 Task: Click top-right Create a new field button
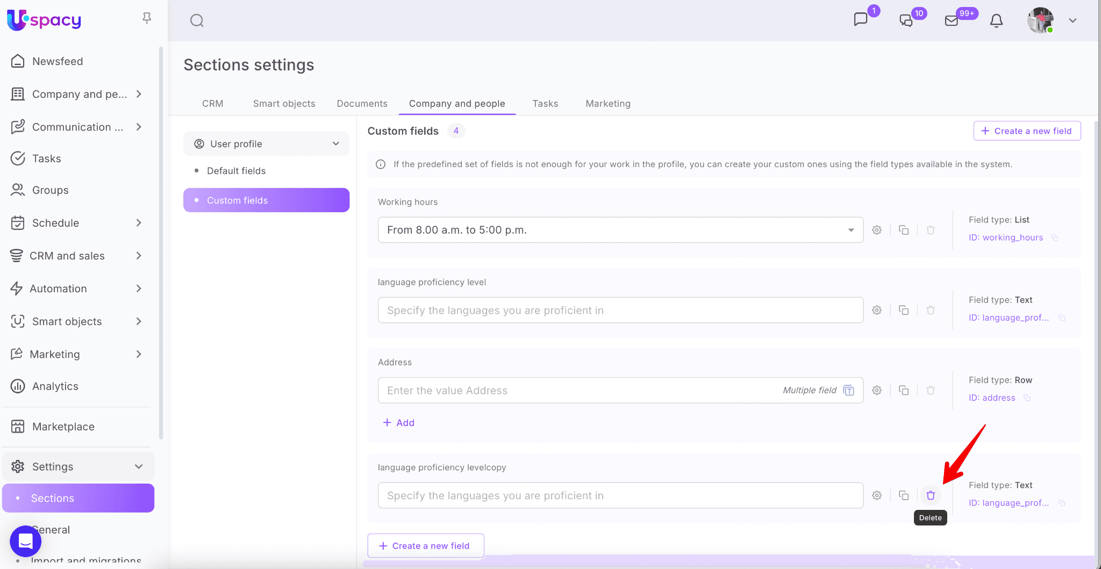[x=1027, y=131]
